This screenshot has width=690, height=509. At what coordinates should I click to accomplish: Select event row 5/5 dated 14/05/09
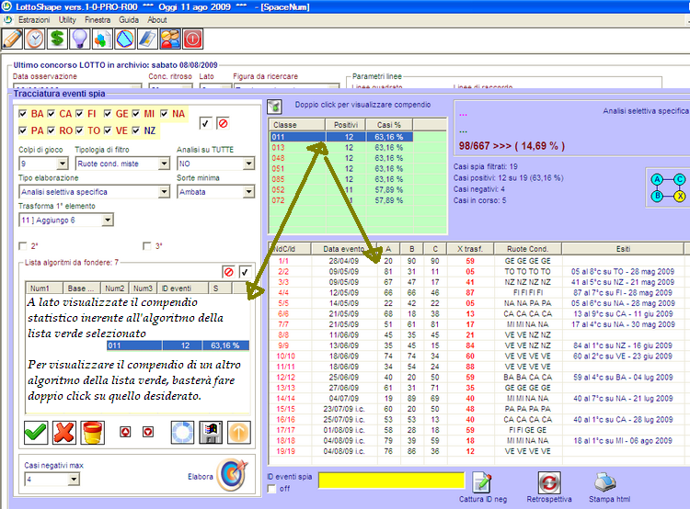point(476,303)
